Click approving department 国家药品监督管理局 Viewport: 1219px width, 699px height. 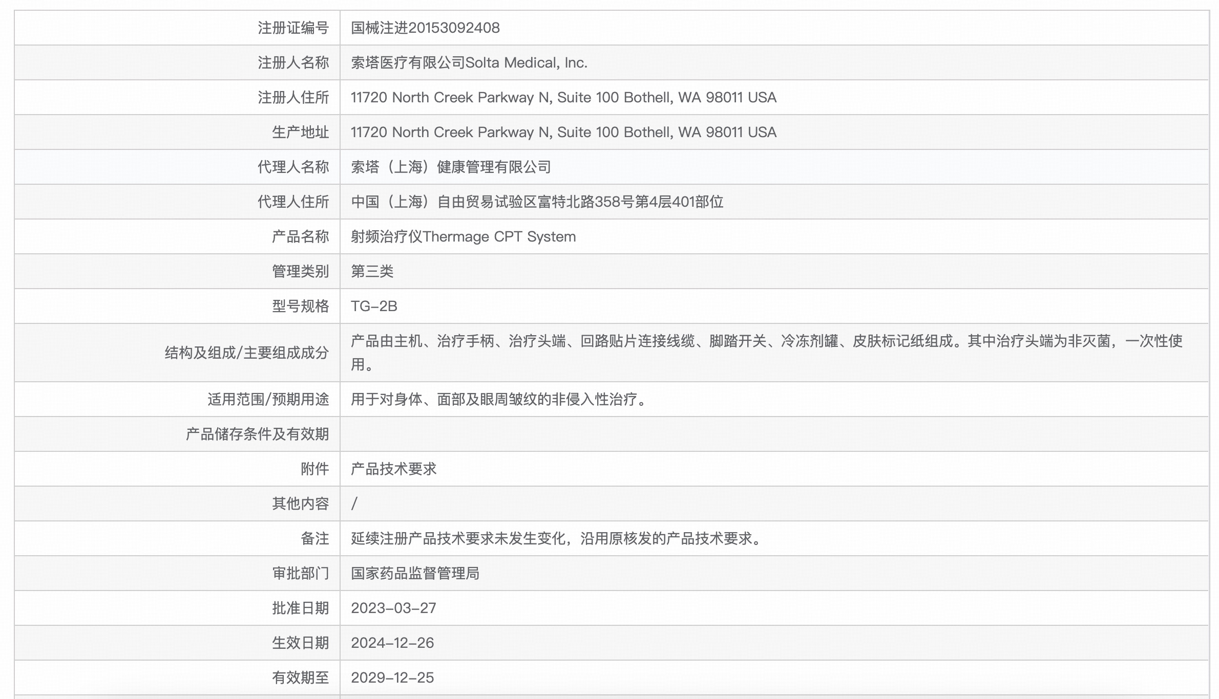(415, 573)
